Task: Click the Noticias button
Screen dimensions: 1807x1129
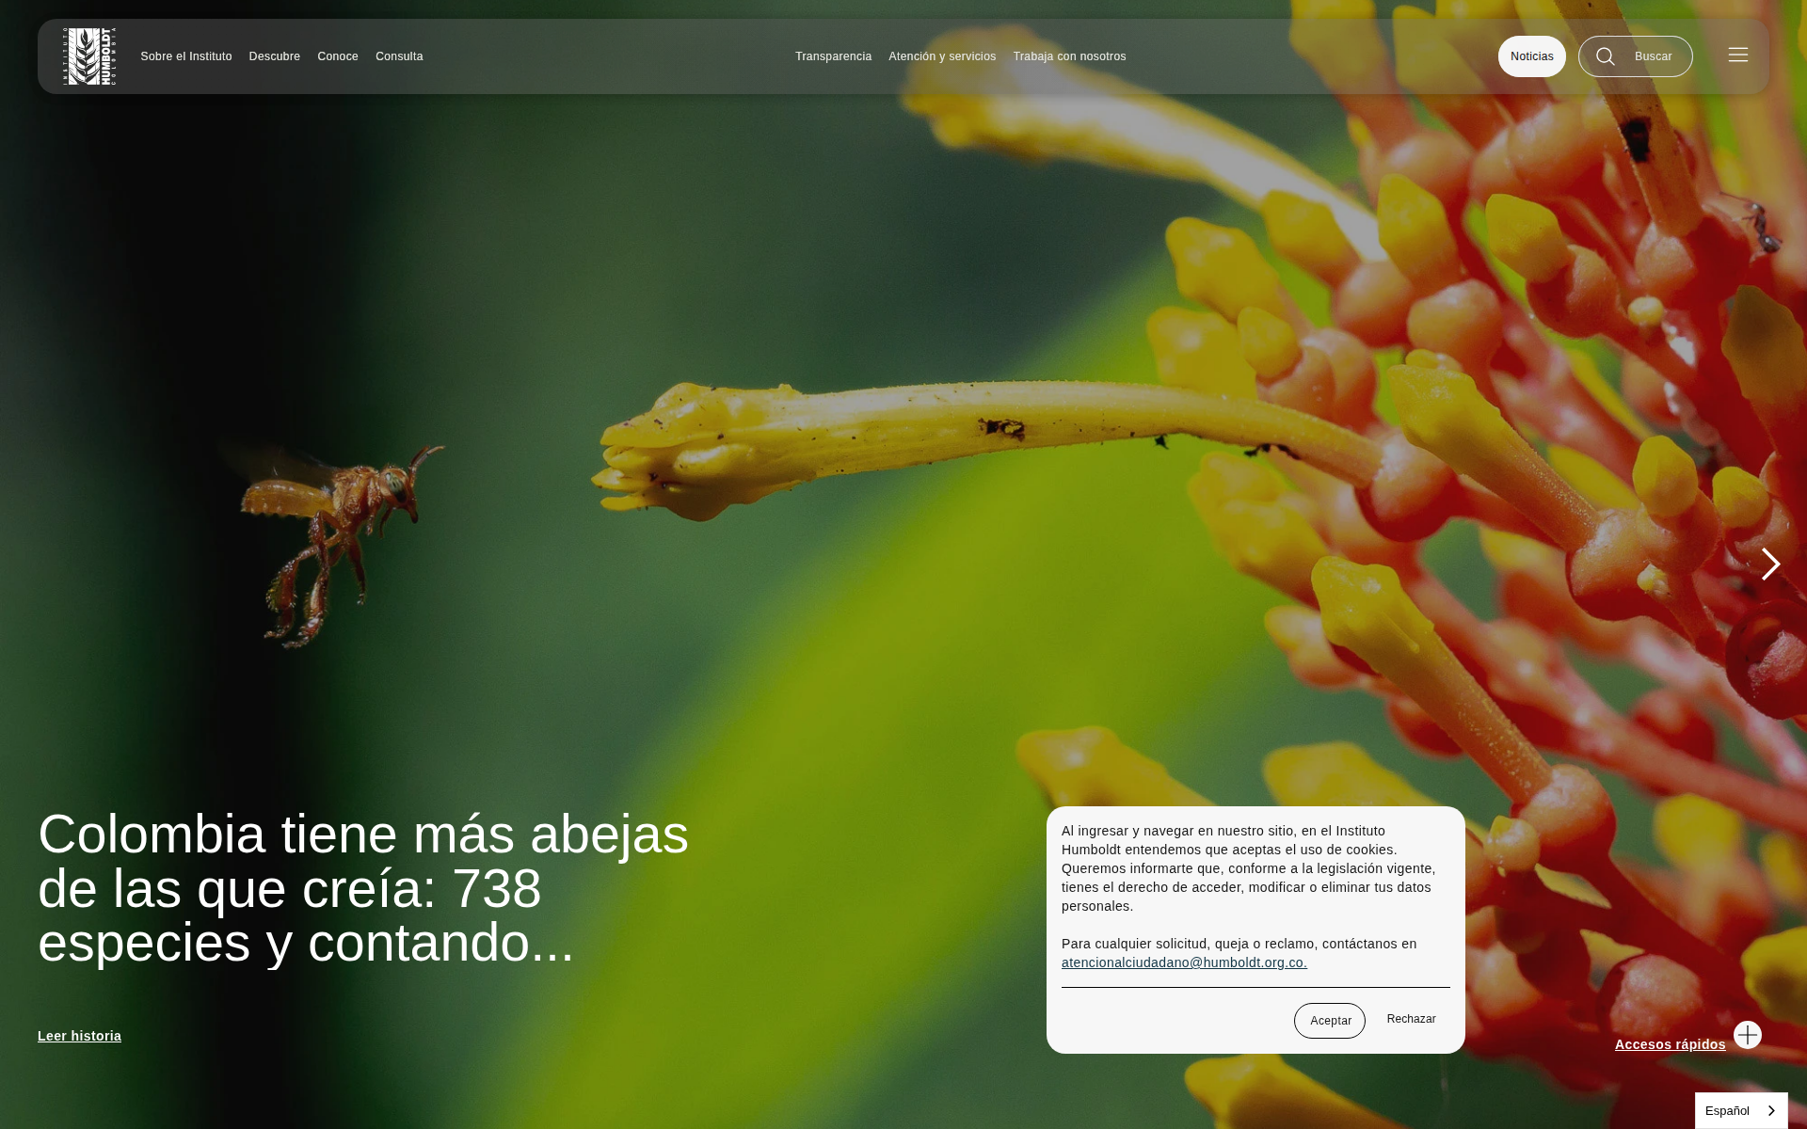Action: point(1532,56)
